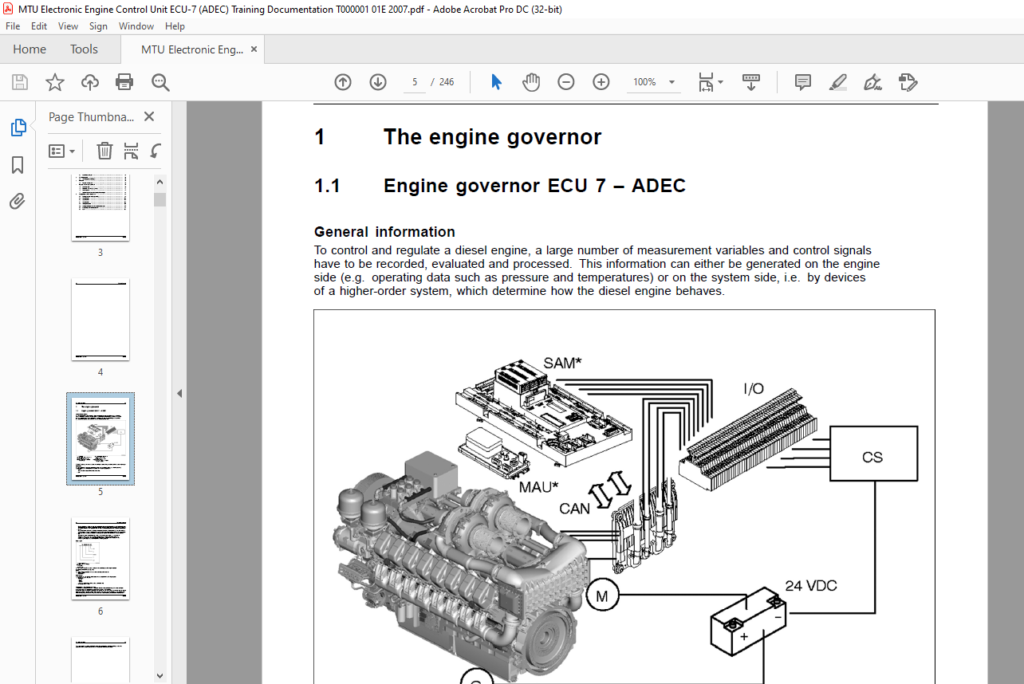Select the page 5 thumbnail

pos(100,438)
